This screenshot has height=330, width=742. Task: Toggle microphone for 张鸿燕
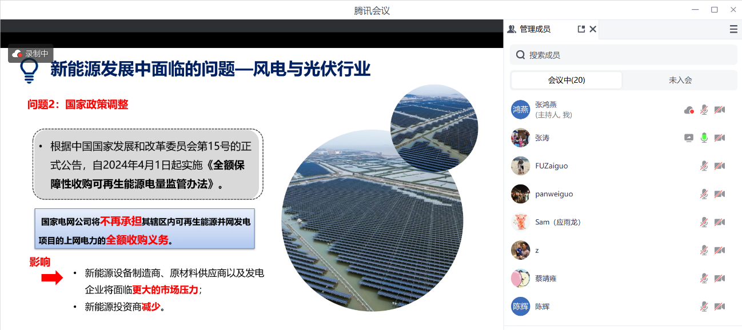704,110
